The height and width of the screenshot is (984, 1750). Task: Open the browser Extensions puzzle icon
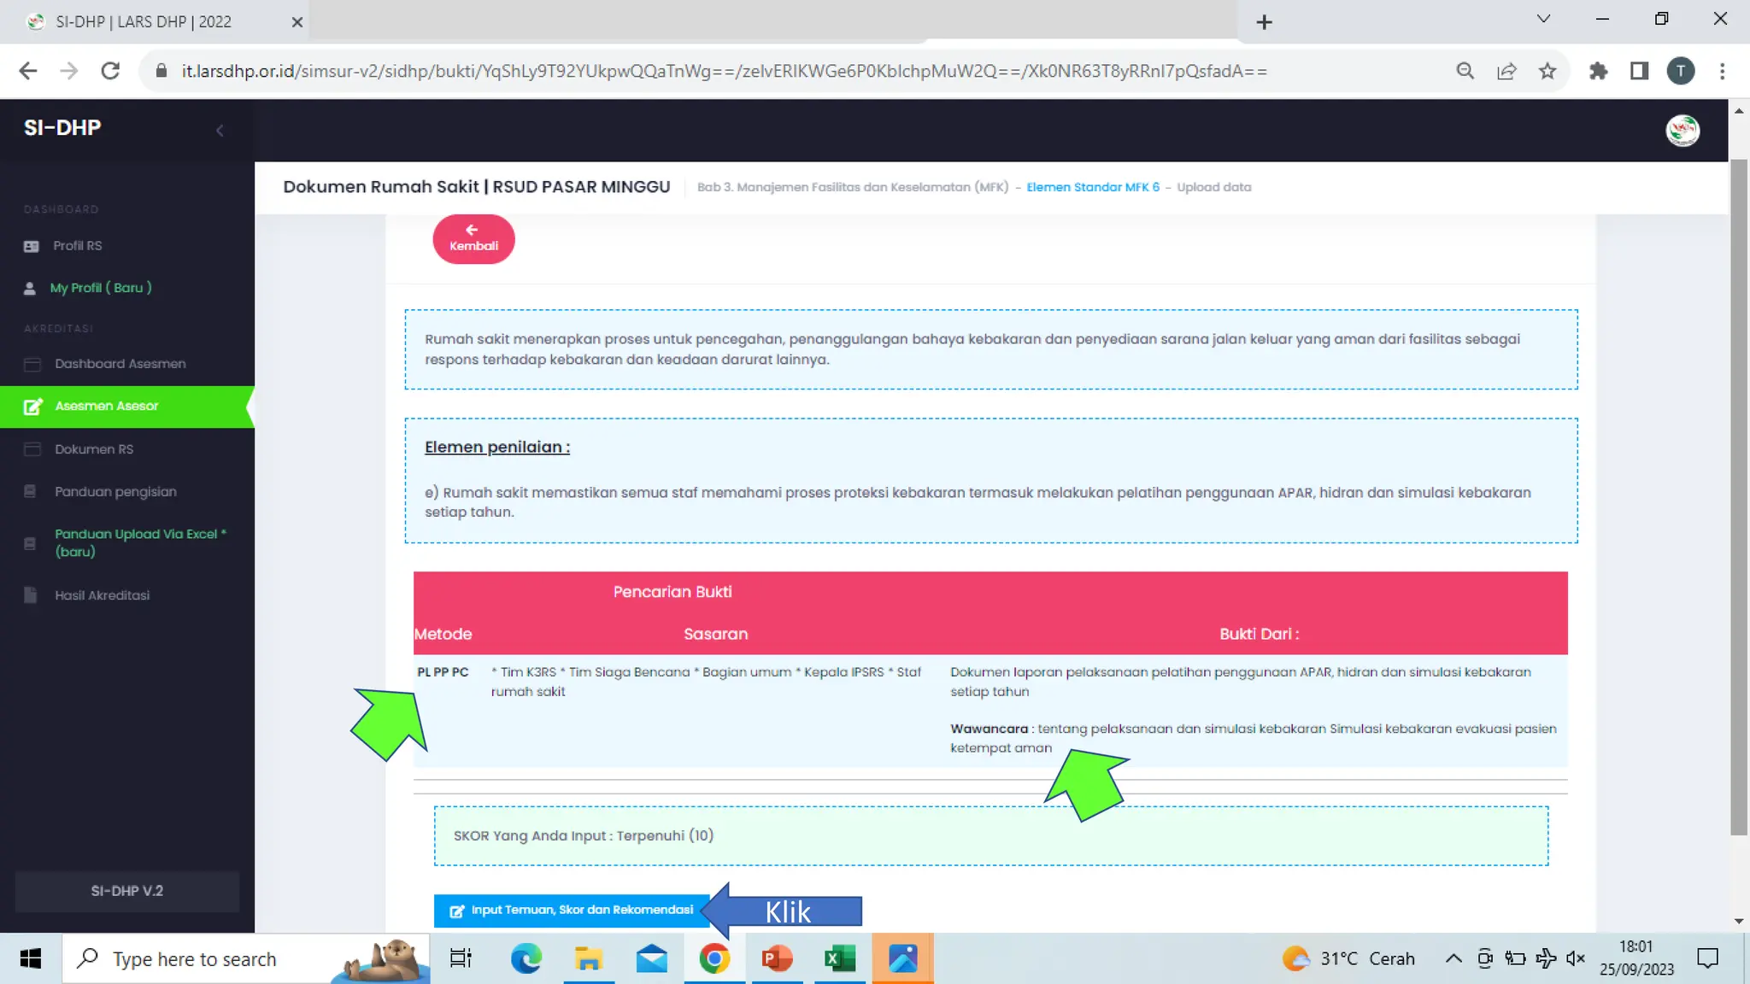coord(1598,71)
